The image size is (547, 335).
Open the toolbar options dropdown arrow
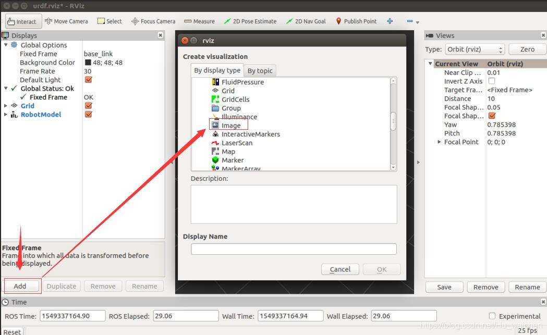(x=417, y=22)
